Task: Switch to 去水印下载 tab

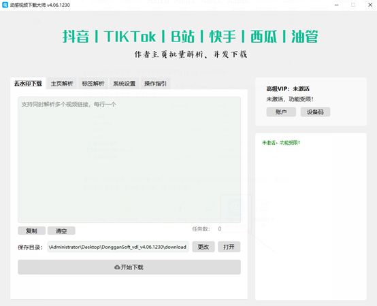Action: point(28,84)
